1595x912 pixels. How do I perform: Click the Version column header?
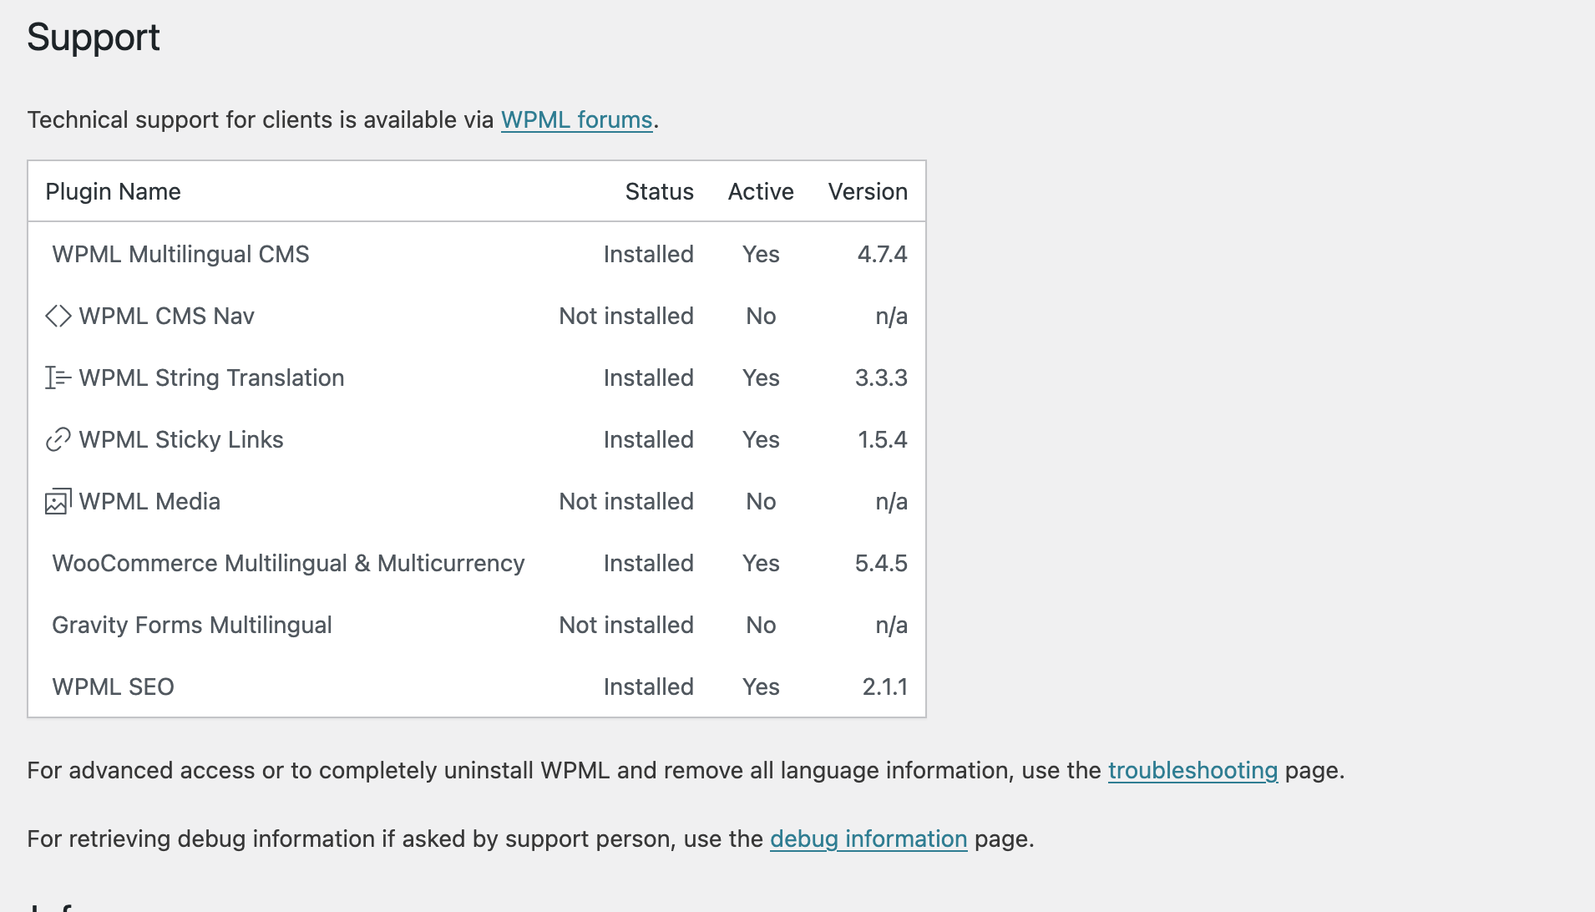pyautogui.click(x=868, y=191)
